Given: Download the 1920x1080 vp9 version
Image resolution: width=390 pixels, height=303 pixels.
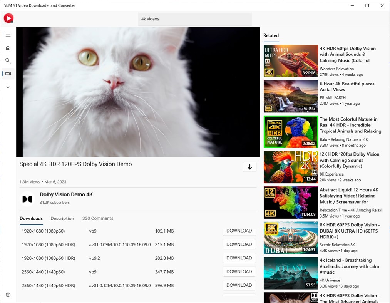Looking at the screenshot, I should [x=239, y=231].
